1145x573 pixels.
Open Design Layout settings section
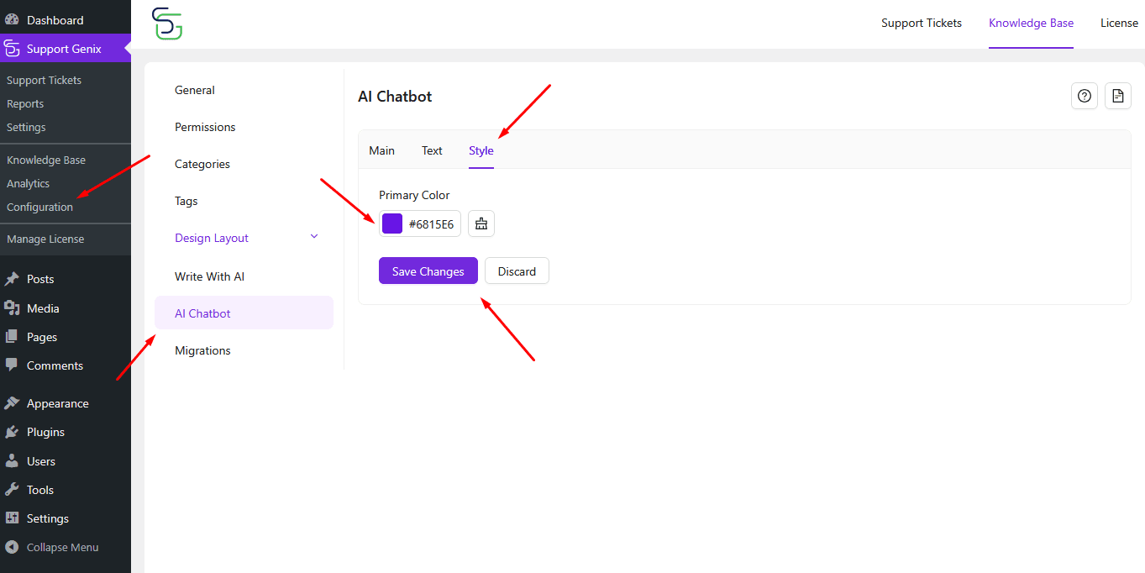212,238
